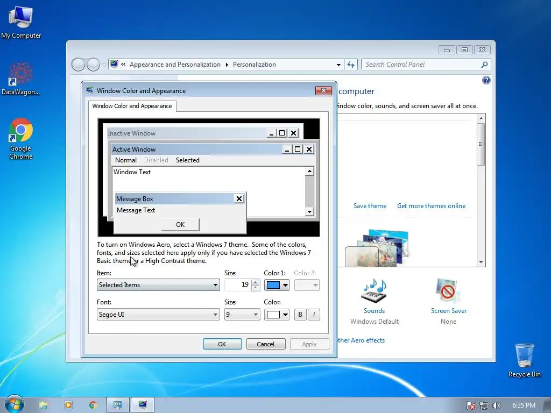Click the Save theme link

point(370,206)
